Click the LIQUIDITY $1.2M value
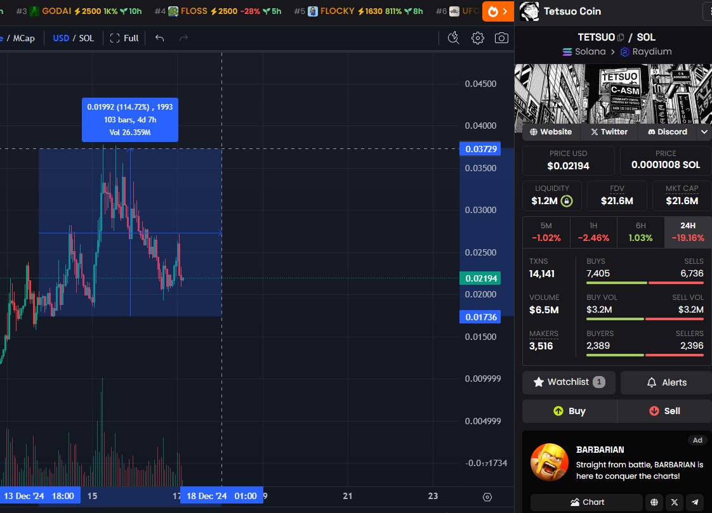Screen dimensions: 712x513 [x=544, y=201]
